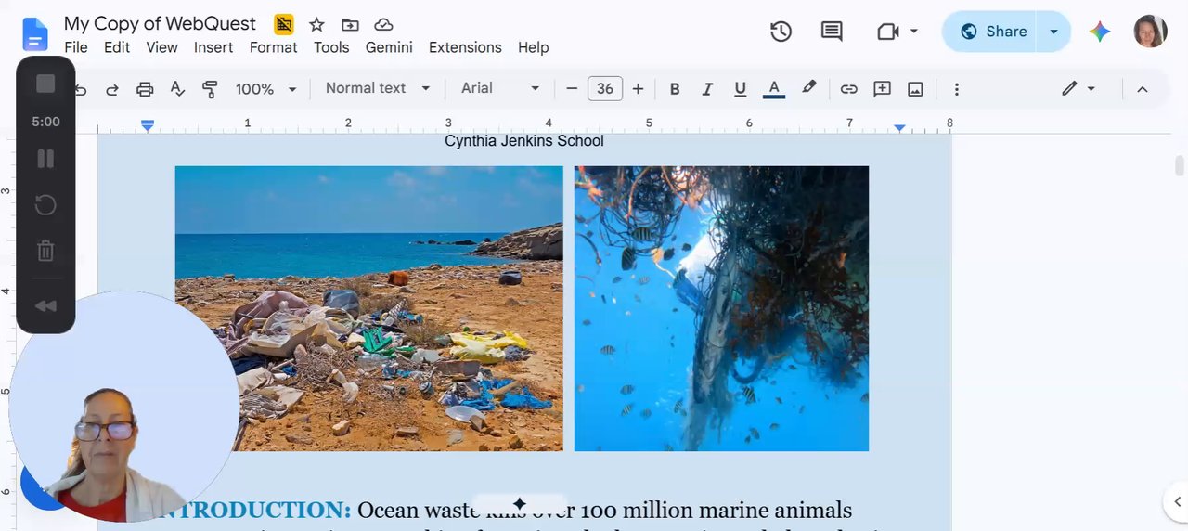Click the webcam bubble overlay

pyautogui.click(x=124, y=407)
